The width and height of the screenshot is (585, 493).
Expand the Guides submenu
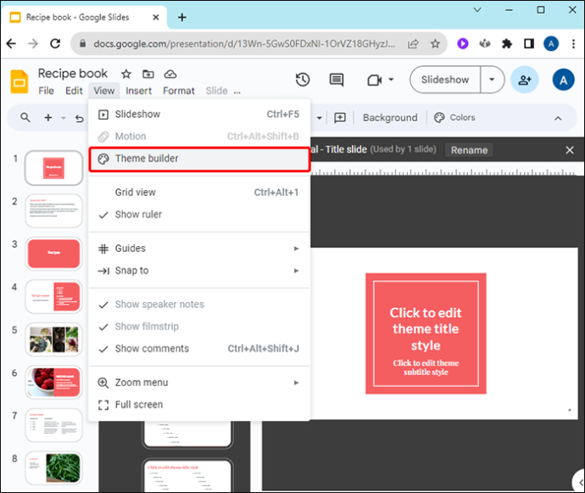click(199, 249)
